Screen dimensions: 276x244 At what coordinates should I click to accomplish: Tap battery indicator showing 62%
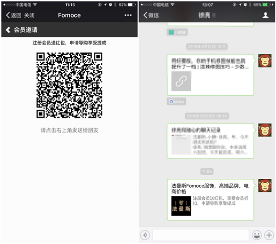click(132, 5)
